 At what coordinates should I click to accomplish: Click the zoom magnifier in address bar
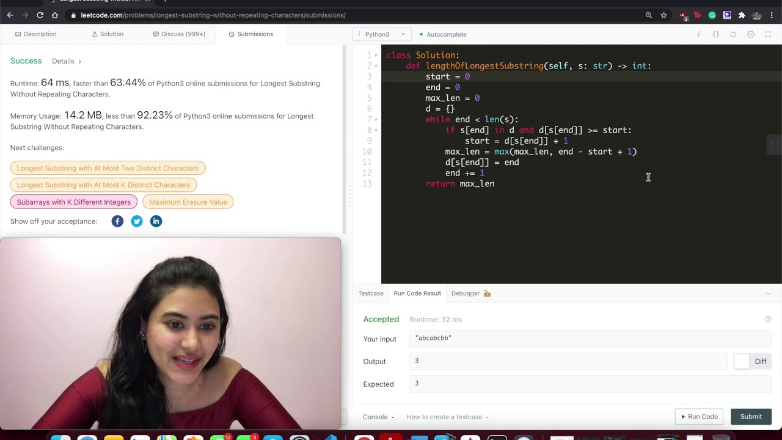tap(649, 15)
